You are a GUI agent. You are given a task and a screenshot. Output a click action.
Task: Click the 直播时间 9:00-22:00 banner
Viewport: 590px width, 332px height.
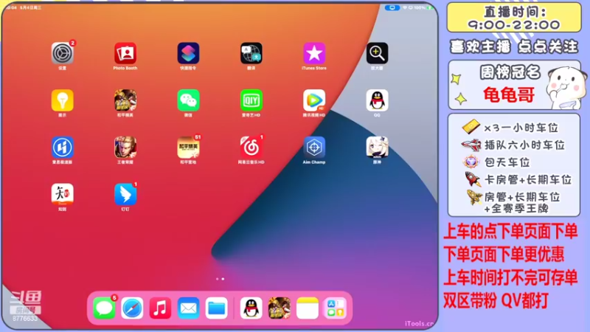513,18
